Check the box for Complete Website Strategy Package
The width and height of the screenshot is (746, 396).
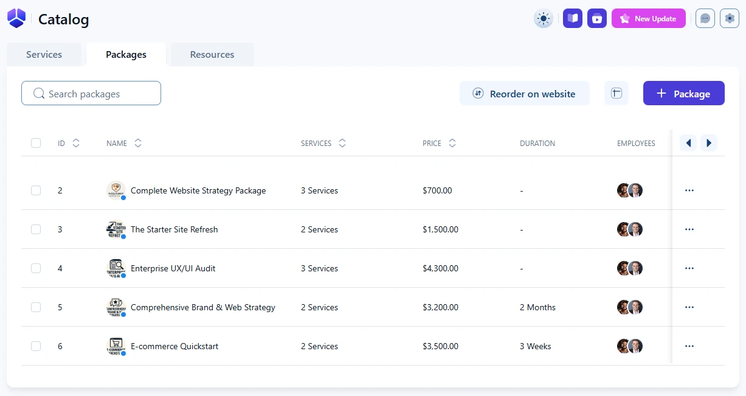(36, 190)
